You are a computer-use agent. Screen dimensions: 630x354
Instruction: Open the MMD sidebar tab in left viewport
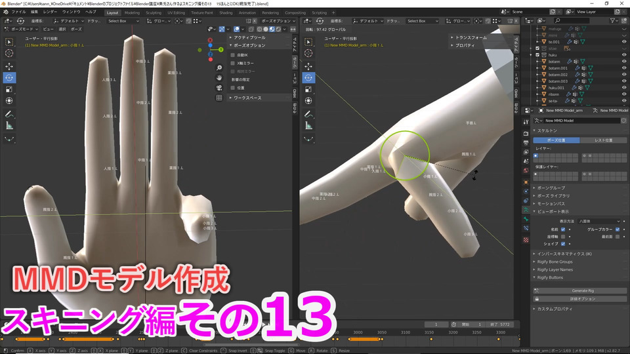click(x=295, y=94)
